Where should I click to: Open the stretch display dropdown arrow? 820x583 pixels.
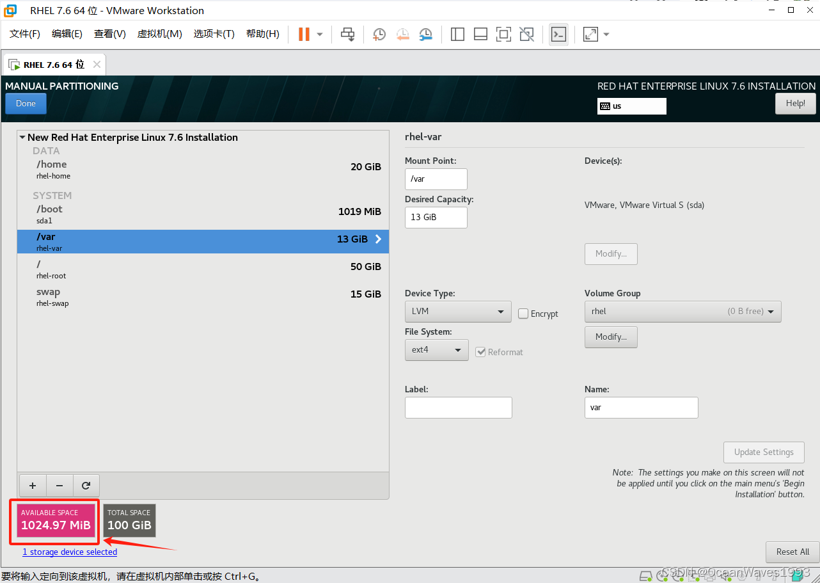click(x=606, y=34)
